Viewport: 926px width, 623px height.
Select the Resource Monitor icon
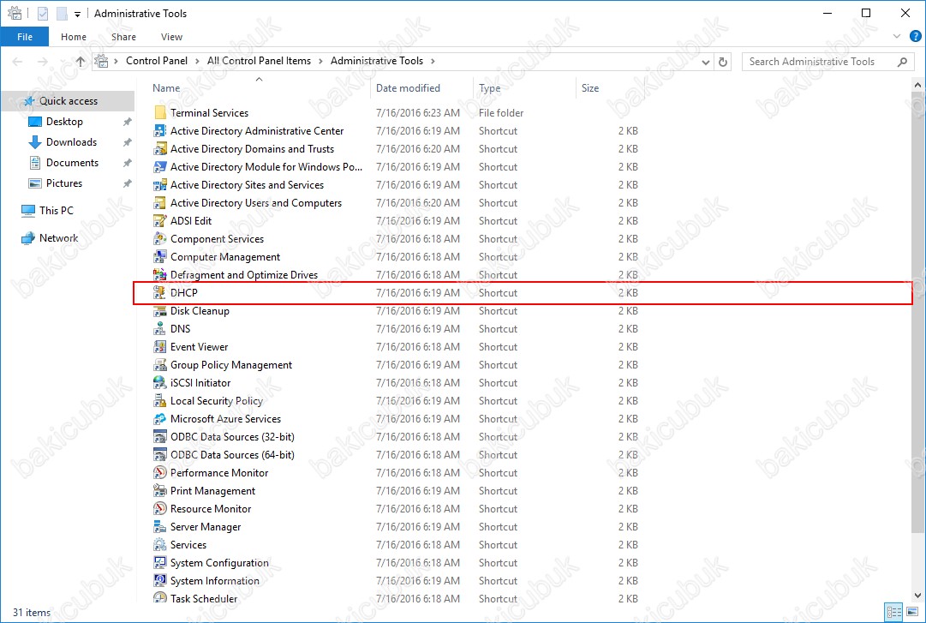(x=159, y=509)
